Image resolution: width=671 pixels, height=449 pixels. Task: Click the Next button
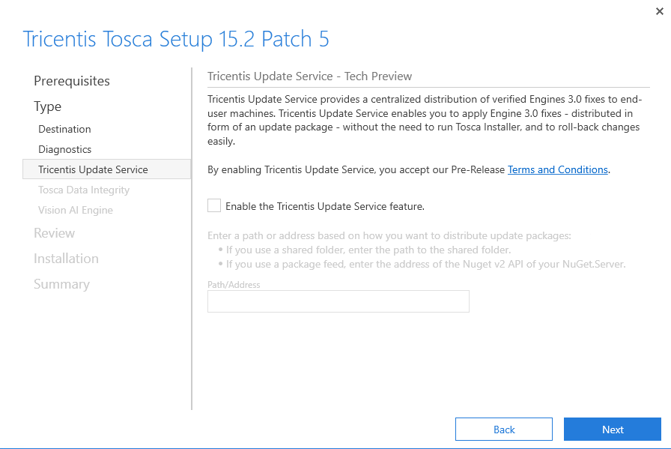[612, 430]
